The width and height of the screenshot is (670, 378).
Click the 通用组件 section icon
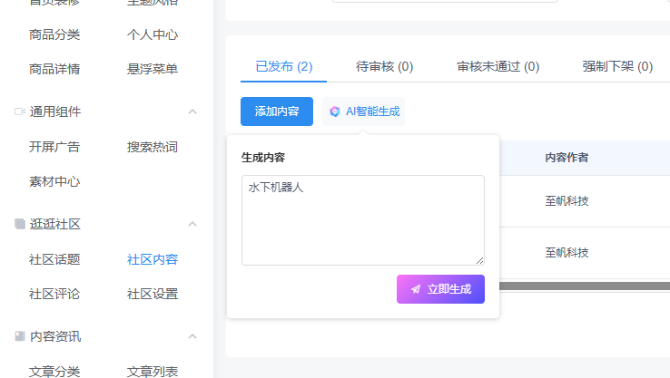(x=20, y=111)
